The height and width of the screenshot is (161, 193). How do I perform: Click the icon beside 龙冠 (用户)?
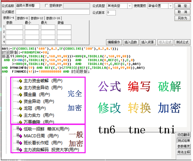20,108
